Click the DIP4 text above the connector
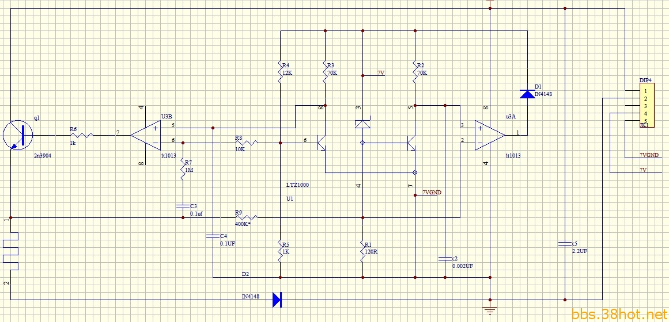 tap(646, 80)
